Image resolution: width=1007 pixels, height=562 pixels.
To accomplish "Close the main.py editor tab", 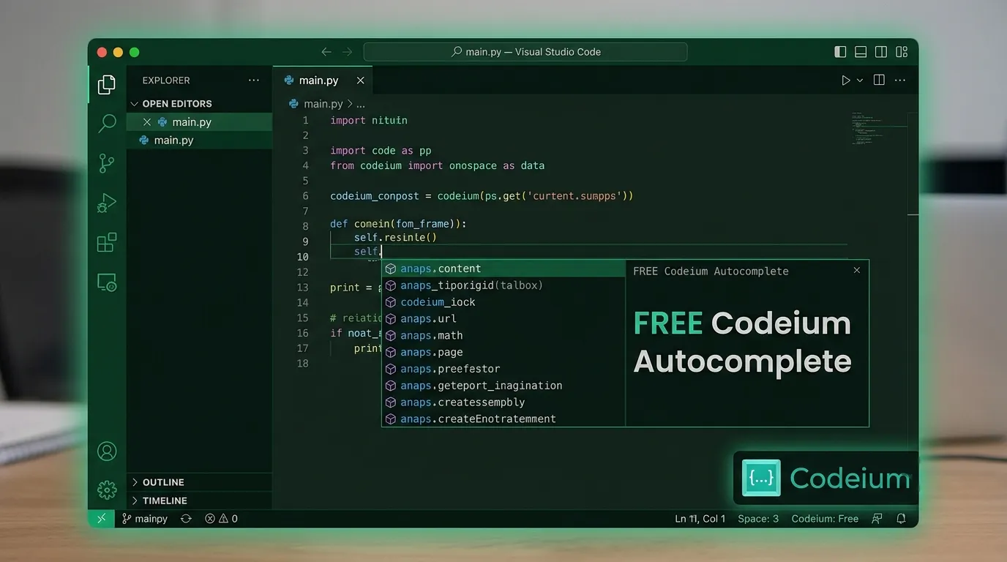I will 360,80.
